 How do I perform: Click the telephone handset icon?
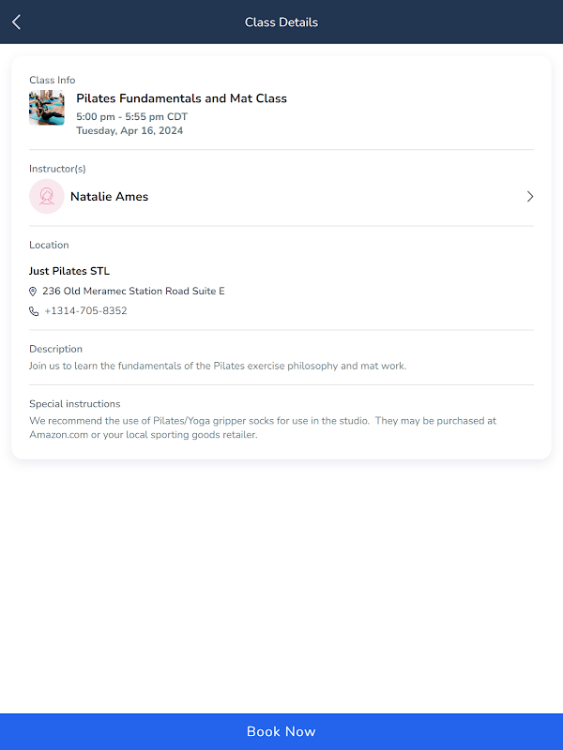34,311
